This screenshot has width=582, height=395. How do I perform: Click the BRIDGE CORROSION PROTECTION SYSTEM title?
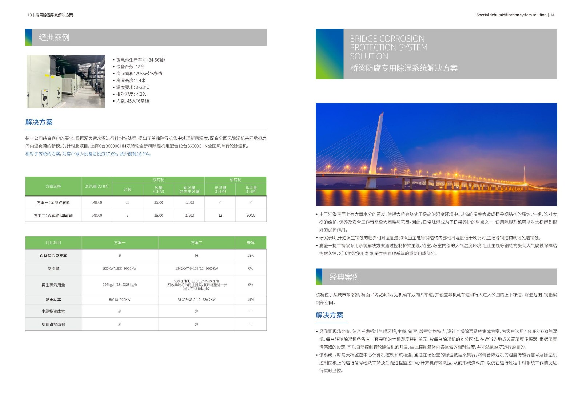click(388, 47)
